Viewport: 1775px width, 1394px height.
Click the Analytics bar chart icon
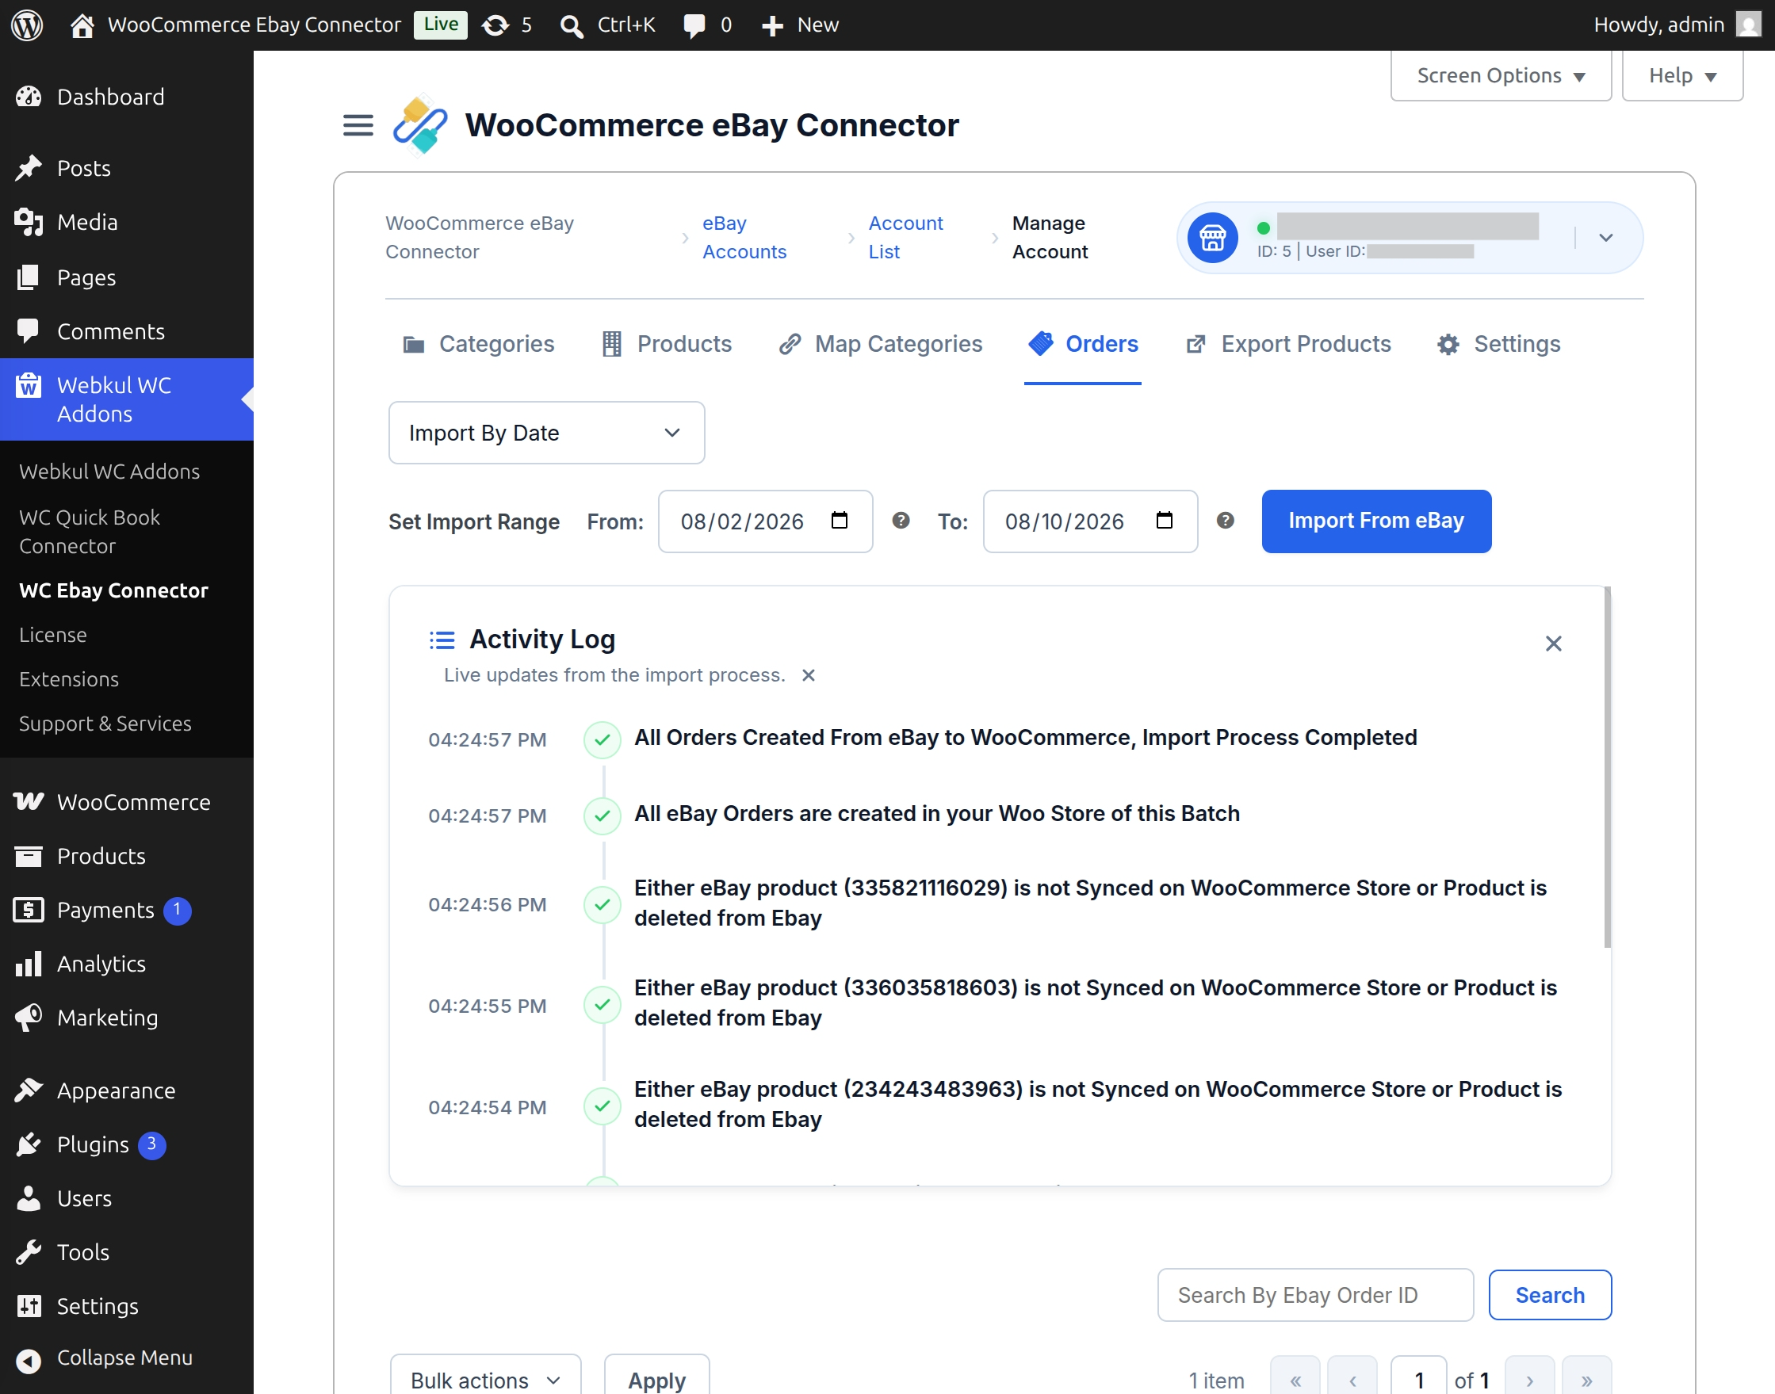pyautogui.click(x=29, y=963)
